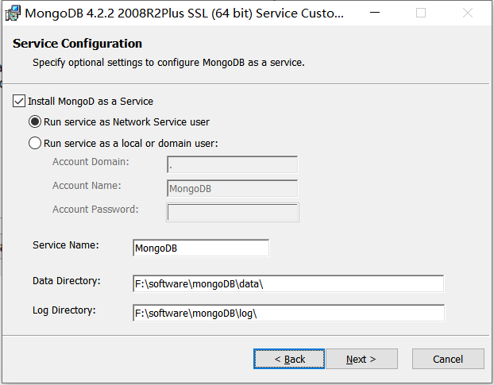Select Run service as local or domain user
Screen dimensions: 494x385
35,143
